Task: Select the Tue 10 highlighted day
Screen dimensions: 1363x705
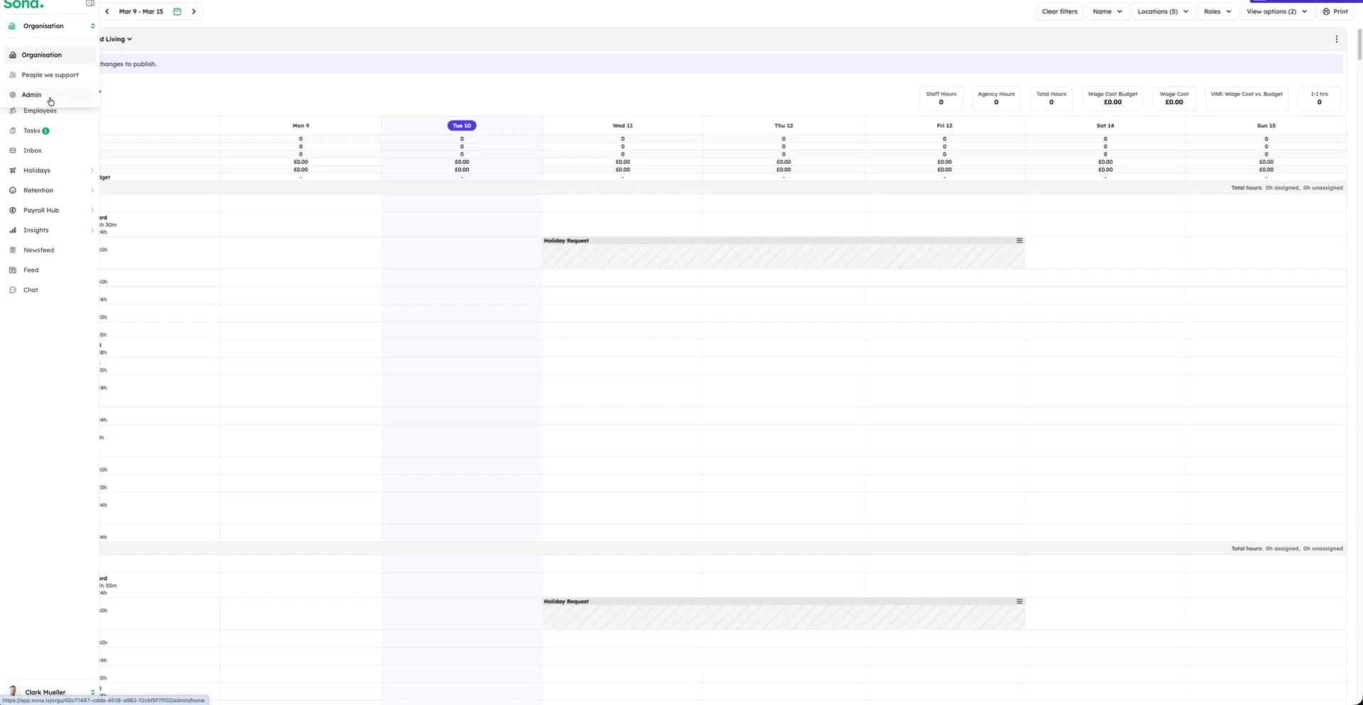Action: pyautogui.click(x=461, y=126)
